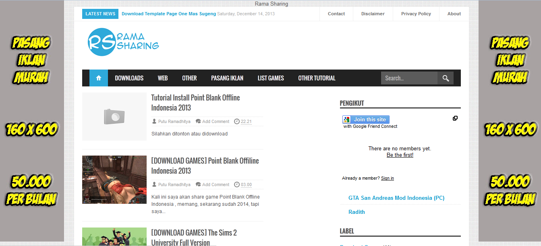
Task: Open Disclaimer page
Action: click(373, 14)
